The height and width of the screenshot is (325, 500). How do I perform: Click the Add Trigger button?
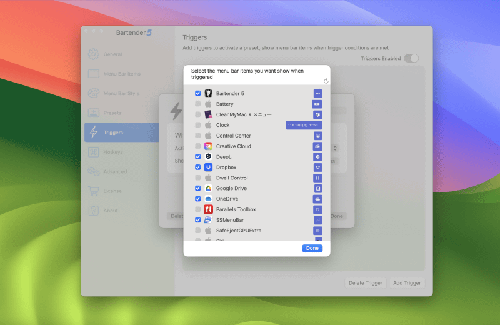[x=407, y=283]
